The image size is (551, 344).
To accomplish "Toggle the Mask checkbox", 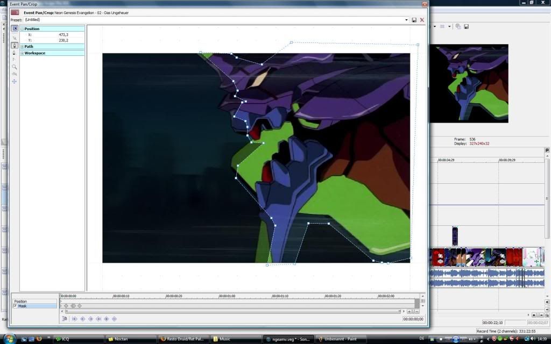I will [x=15, y=306].
